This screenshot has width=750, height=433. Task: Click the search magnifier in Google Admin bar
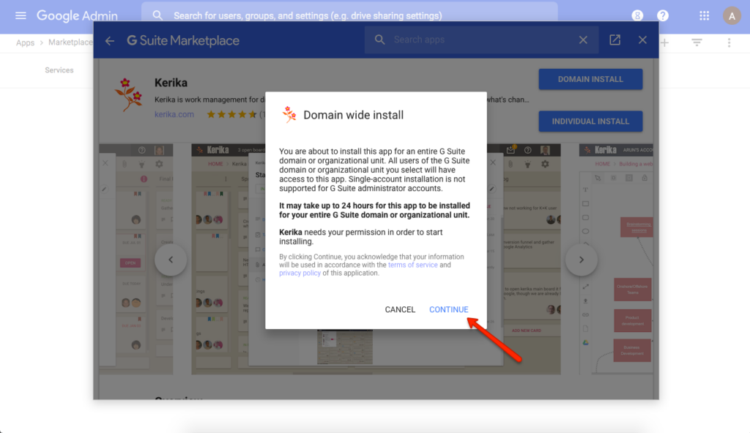pos(157,15)
